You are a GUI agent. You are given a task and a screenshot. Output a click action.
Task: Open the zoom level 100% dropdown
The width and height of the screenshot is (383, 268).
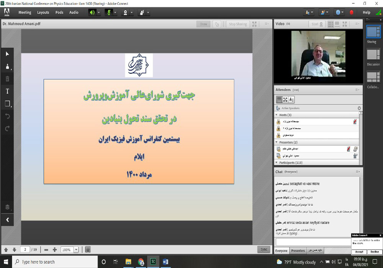pos(76,250)
